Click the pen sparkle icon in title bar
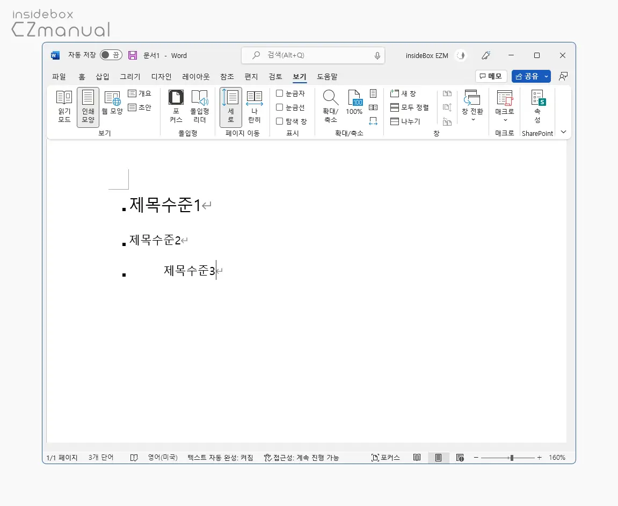Screen dimensions: 618x506 486,55
